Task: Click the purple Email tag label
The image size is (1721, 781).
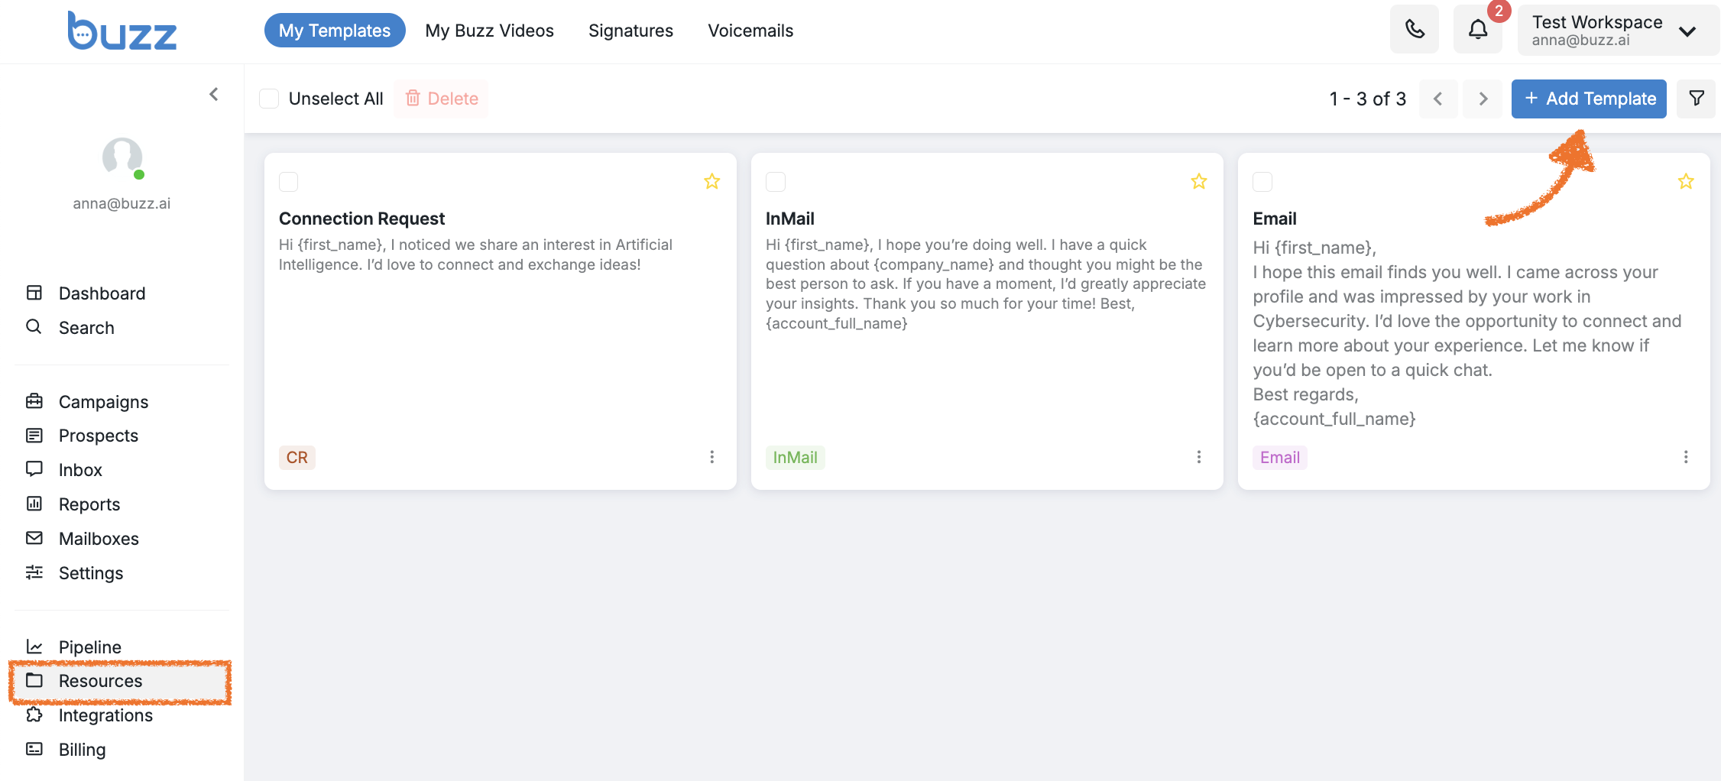Action: [1280, 458]
